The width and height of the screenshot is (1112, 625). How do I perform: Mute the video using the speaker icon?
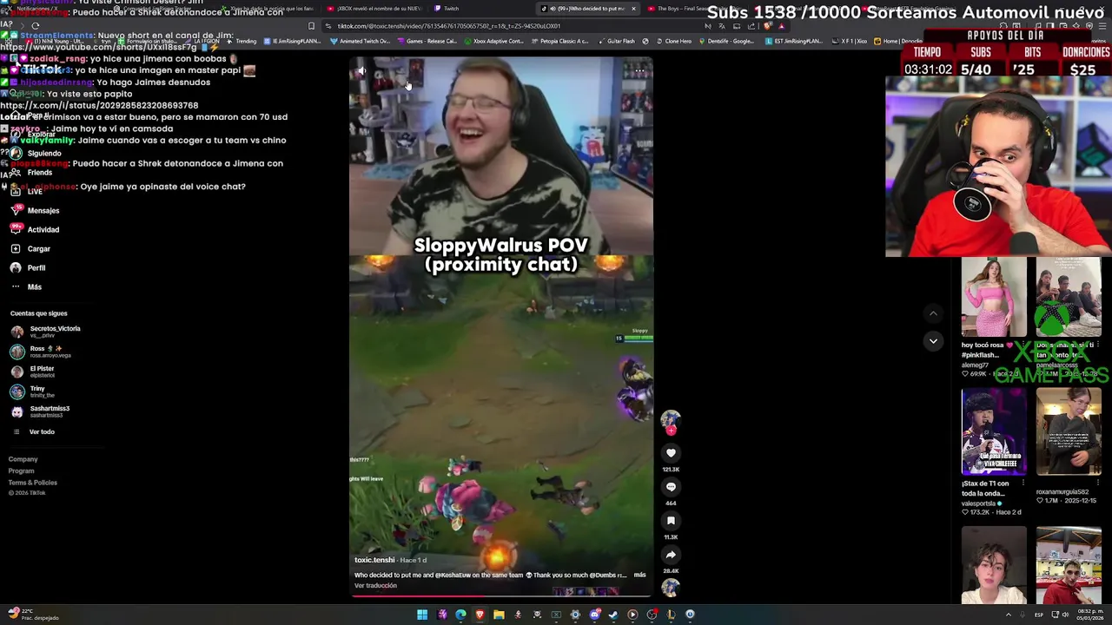click(x=362, y=71)
